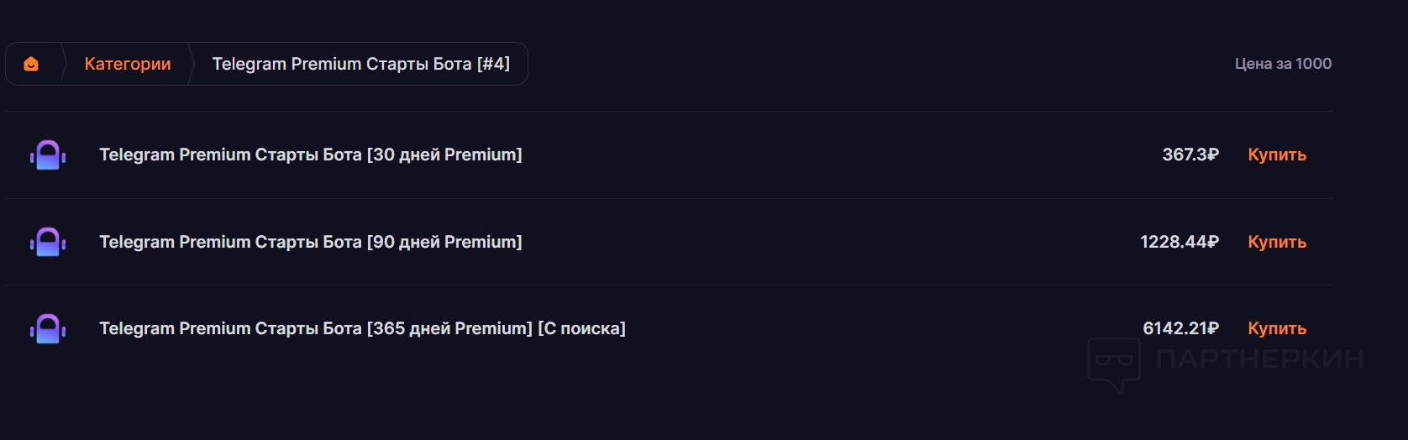The image size is (1408, 440).
Task: Click the Партнеркин speech-bubble logo icon
Action: [x=1114, y=364]
